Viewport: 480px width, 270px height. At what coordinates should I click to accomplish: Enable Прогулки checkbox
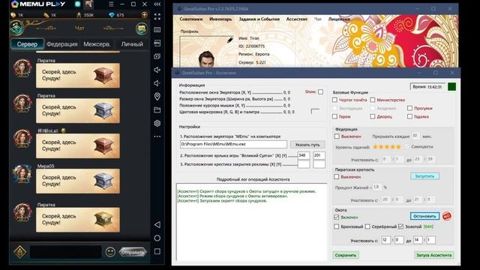click(410, 108)
